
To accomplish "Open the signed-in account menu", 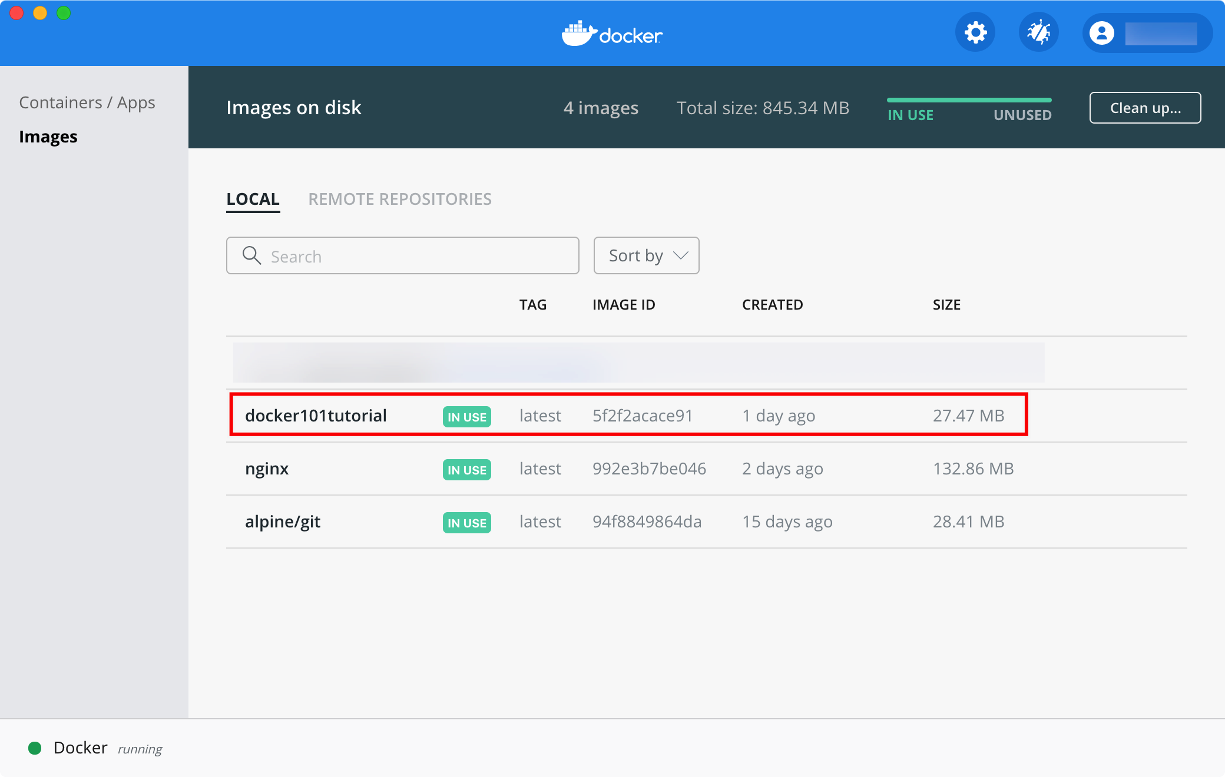I will [1160, 34].
